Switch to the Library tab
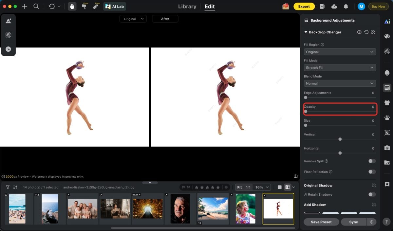Image resolution: width=393 pixels, height=231 pixels. [187, 6]
